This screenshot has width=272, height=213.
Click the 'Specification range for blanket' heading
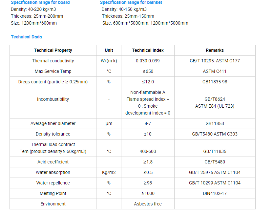pos(131,2)
